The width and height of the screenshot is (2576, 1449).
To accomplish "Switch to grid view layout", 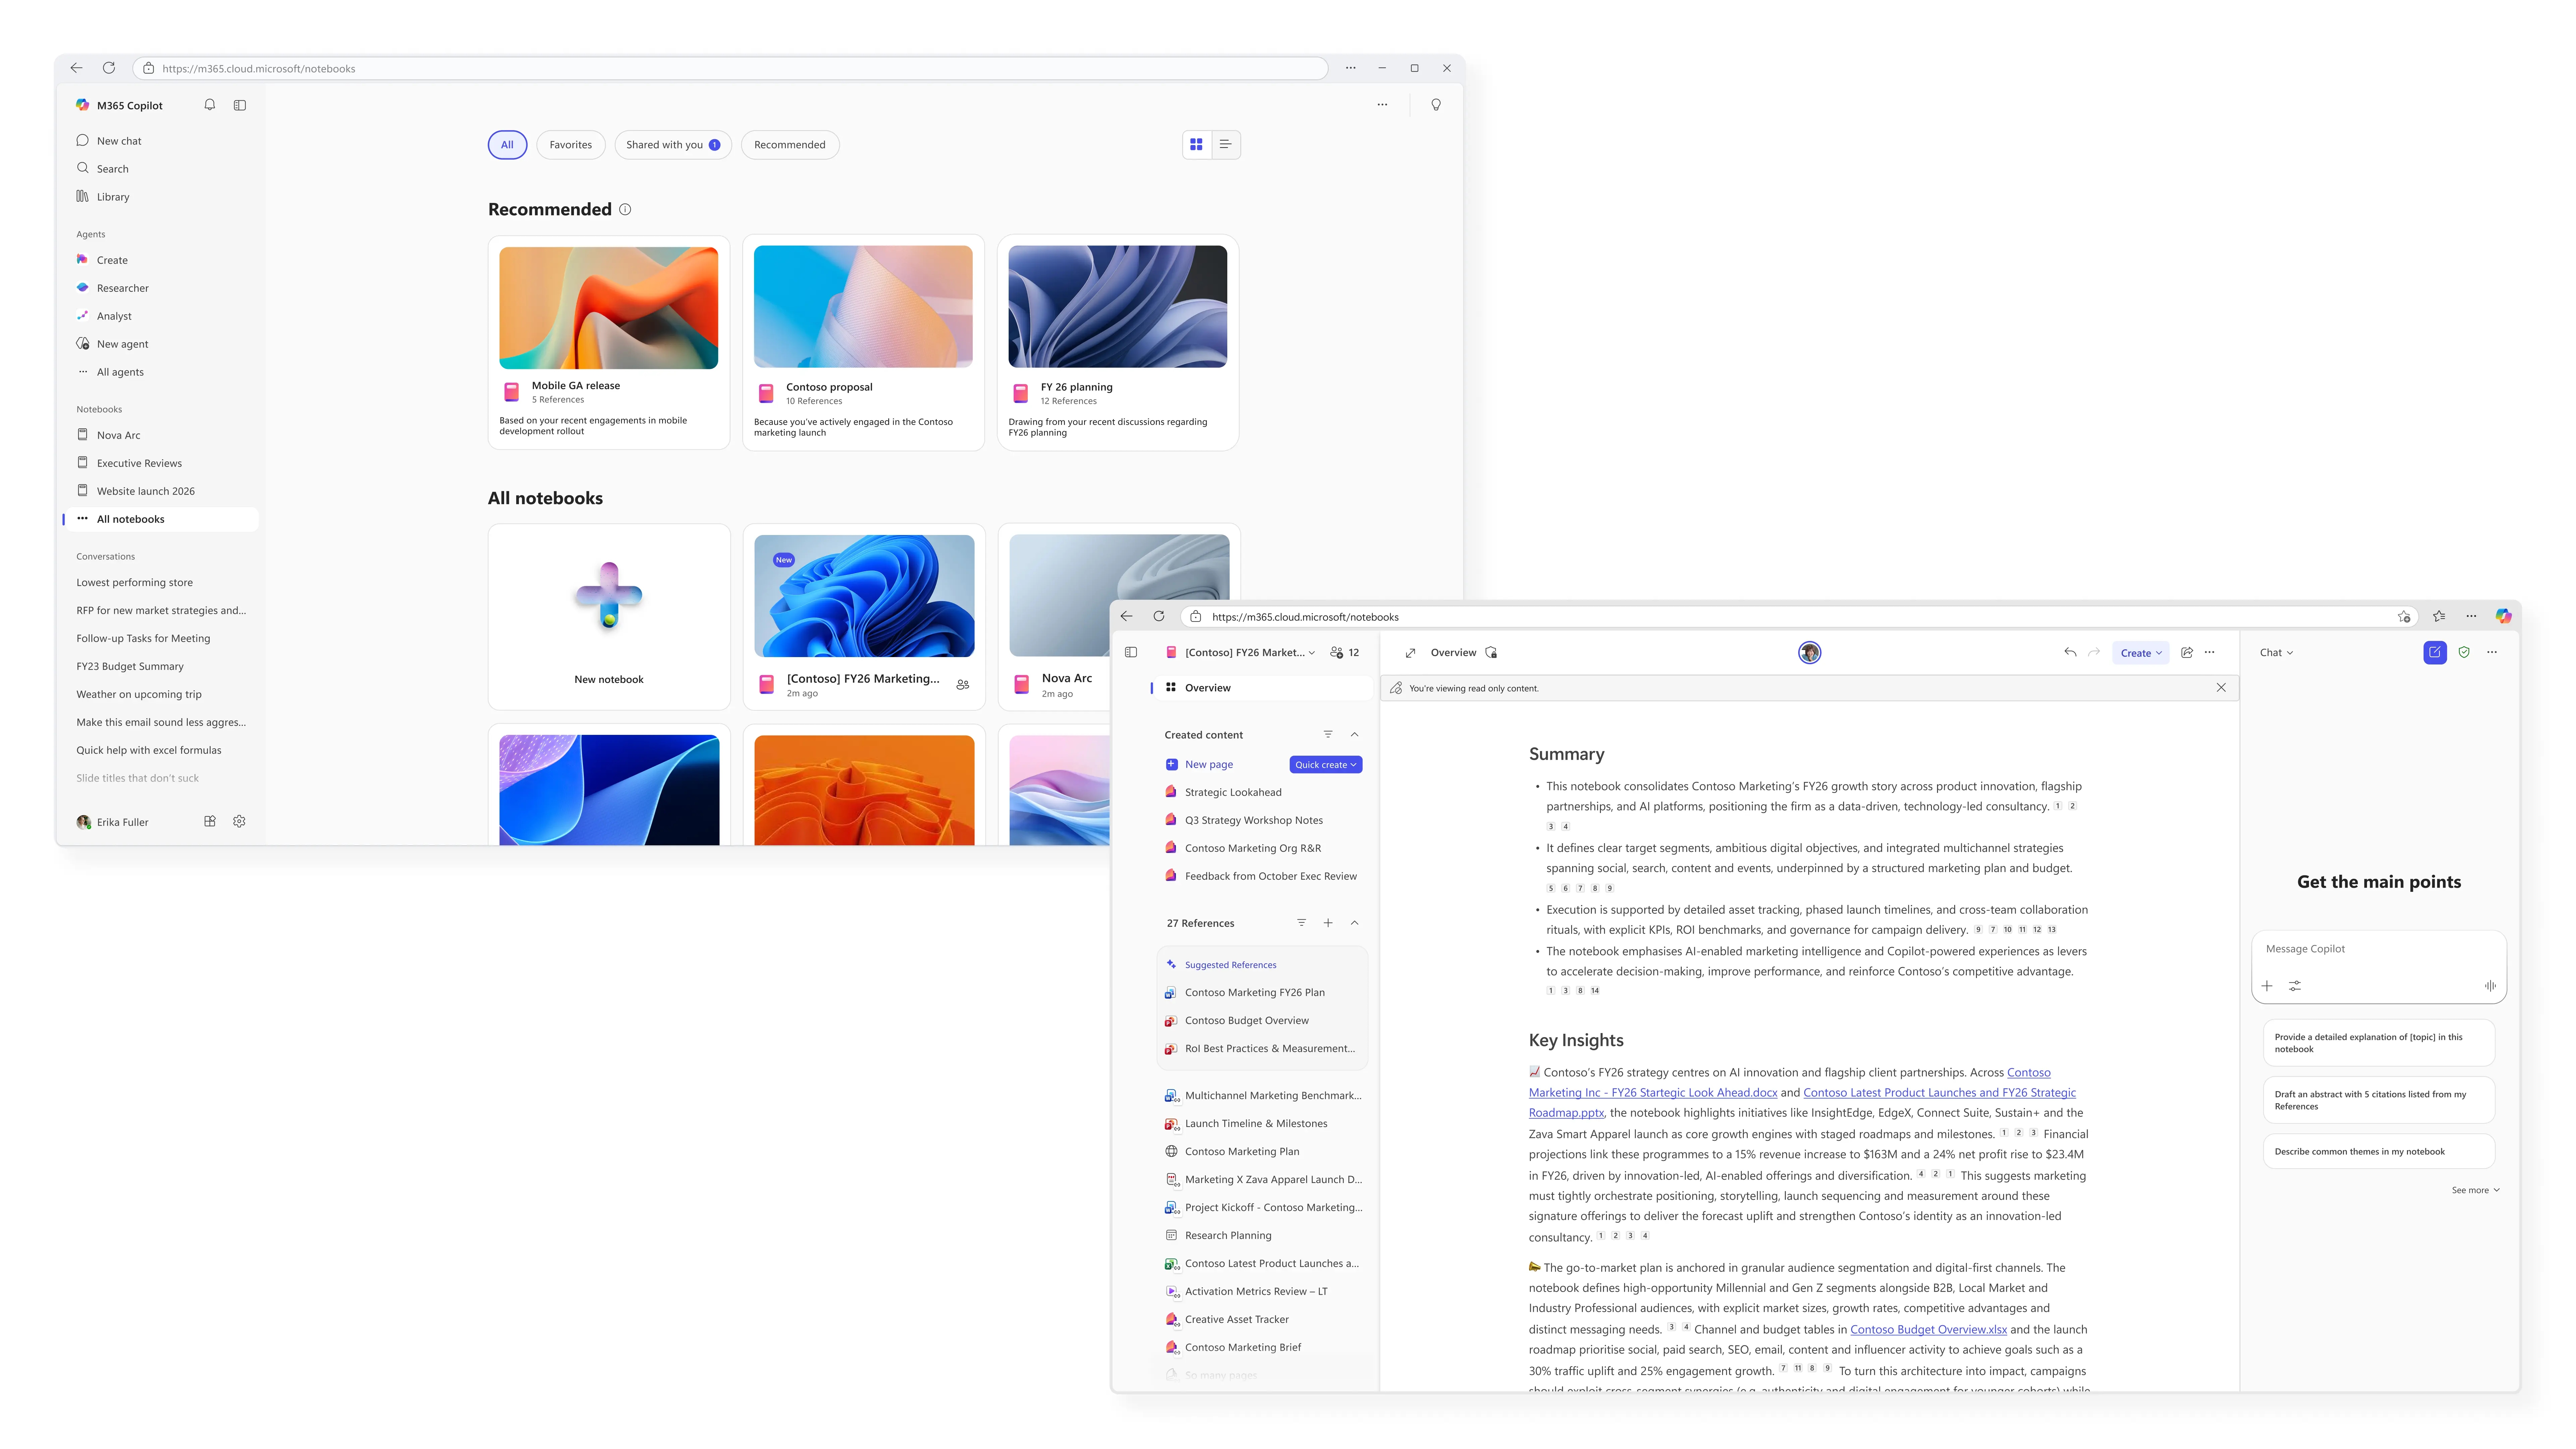I will 1196,145.
